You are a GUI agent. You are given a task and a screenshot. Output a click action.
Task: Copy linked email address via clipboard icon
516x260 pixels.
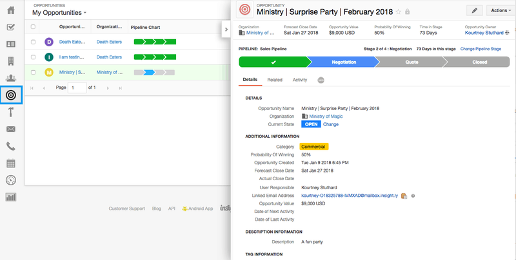tap(404, 196)
